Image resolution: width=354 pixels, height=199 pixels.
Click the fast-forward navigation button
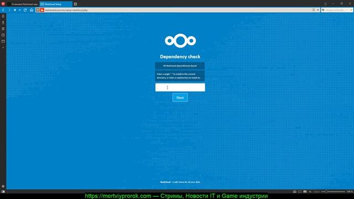pos(20,10)
